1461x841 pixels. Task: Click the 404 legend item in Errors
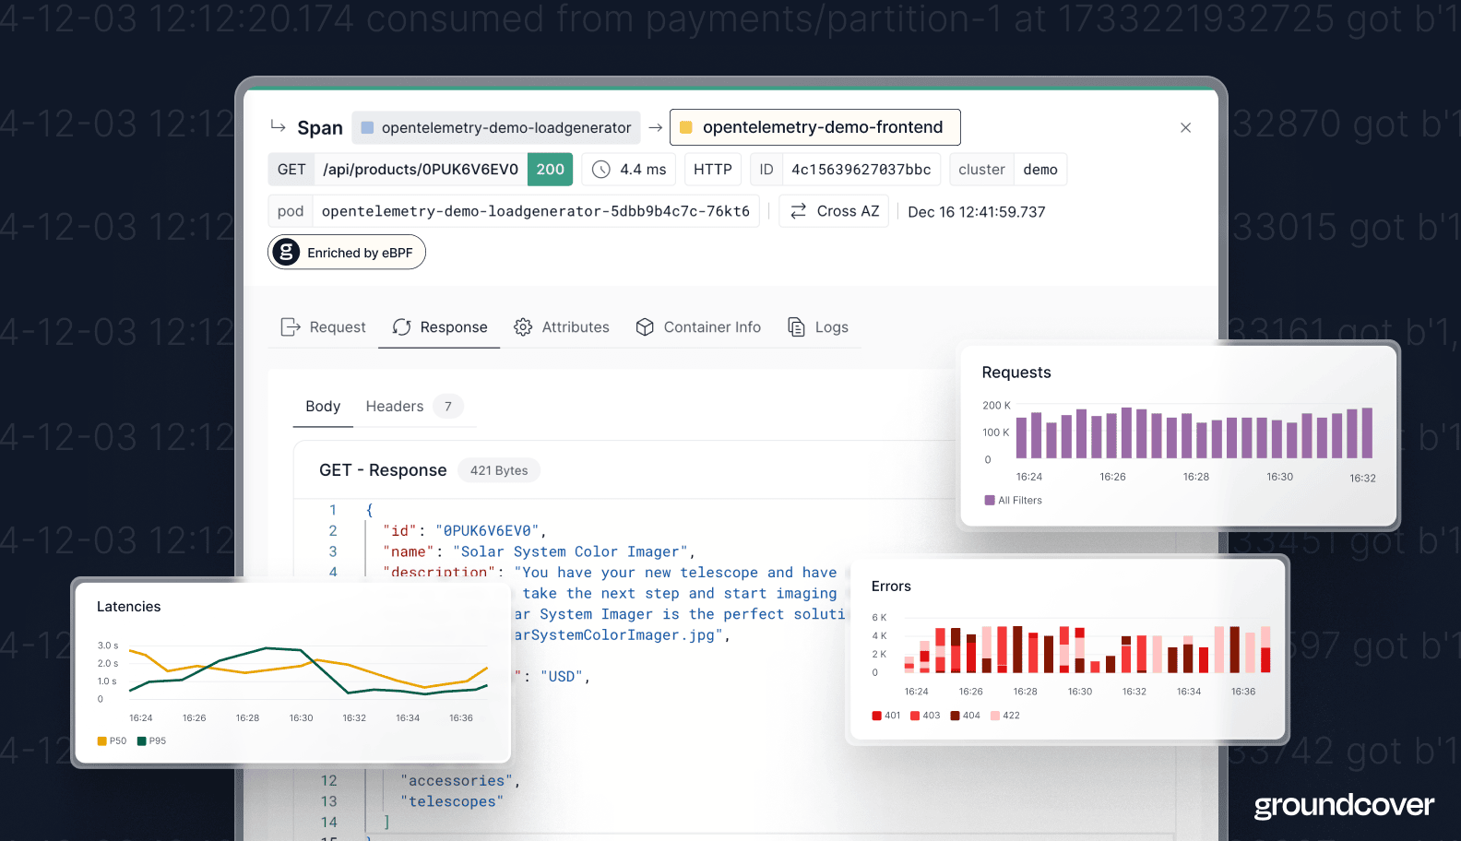[966, 716]
